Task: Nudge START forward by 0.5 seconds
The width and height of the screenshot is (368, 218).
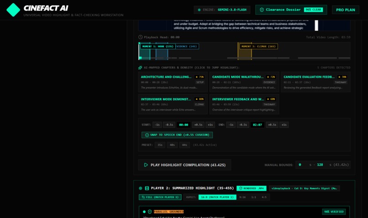Action: point(198,125)
